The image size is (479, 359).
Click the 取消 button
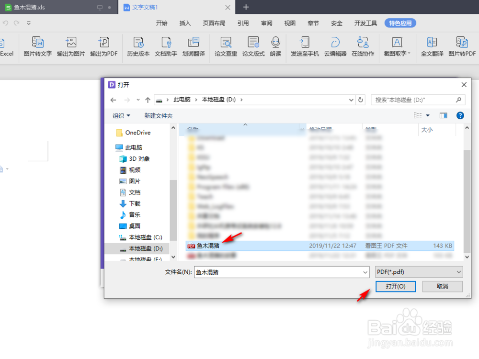click(x=442, y=286)
